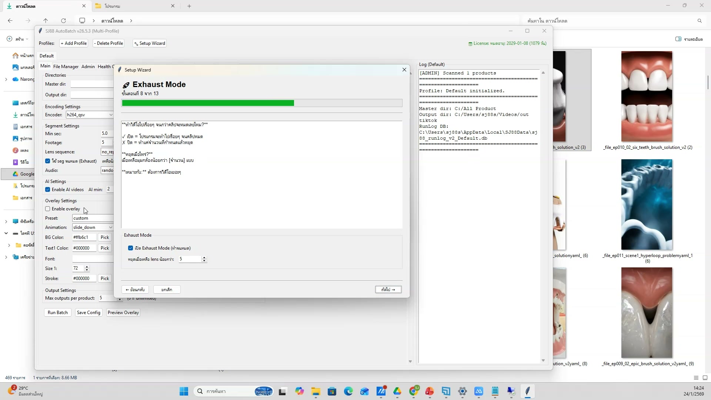Open Copilot from the taskbar
The width and height of the screenshot is (711, 400).
(299, 391)
